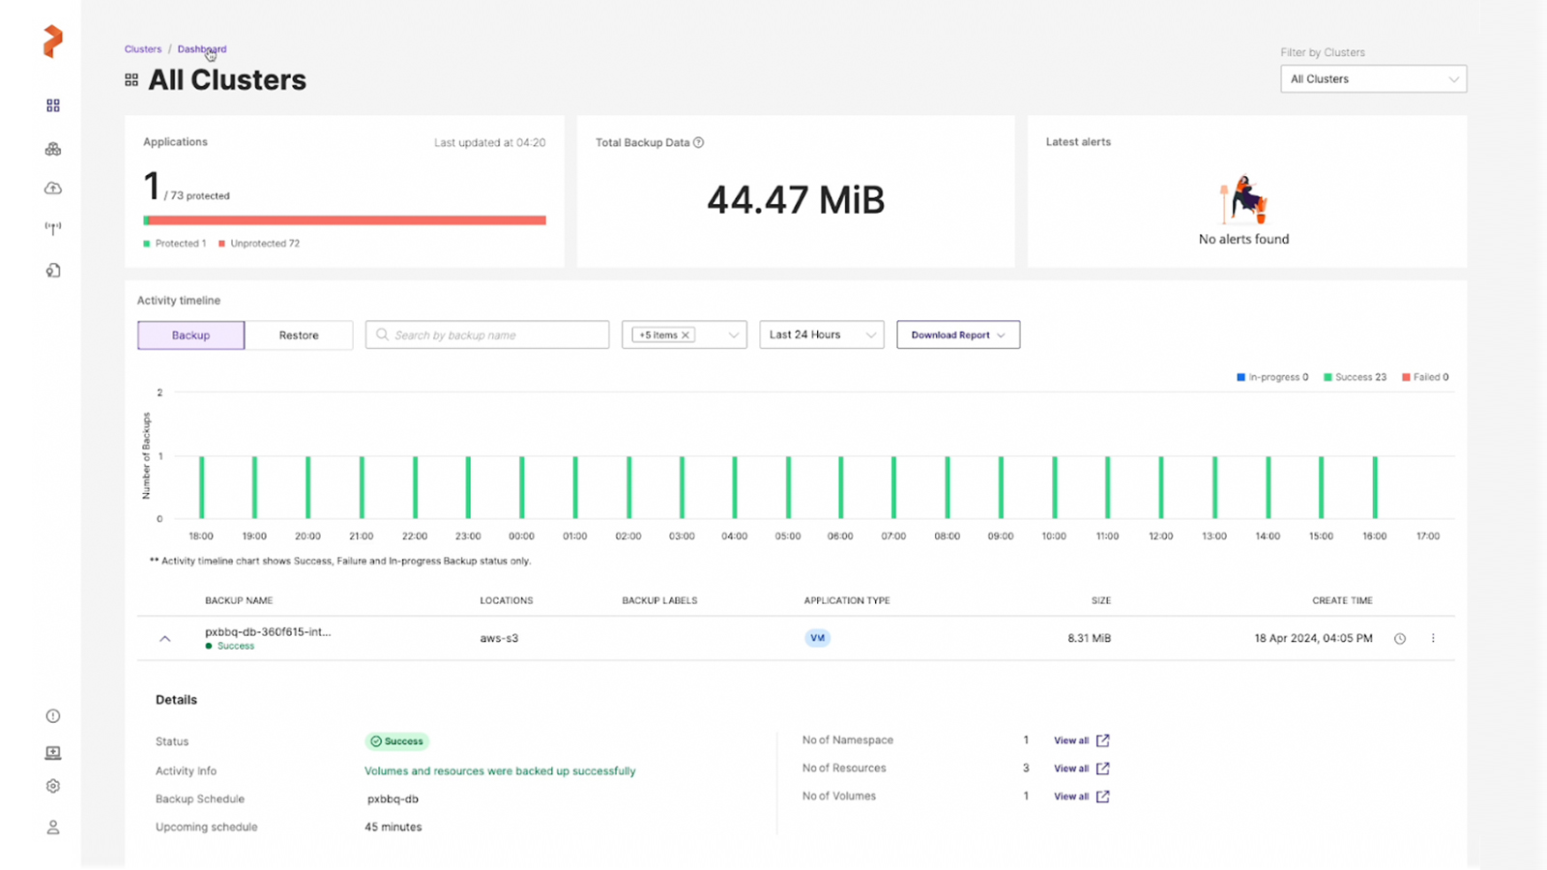Open the dashboard grid icon in sidebar
Screen dimensions: 1547x870
point(53,105)
